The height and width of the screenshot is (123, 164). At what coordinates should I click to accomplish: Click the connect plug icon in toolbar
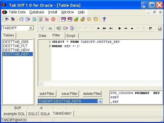[7, 19]
